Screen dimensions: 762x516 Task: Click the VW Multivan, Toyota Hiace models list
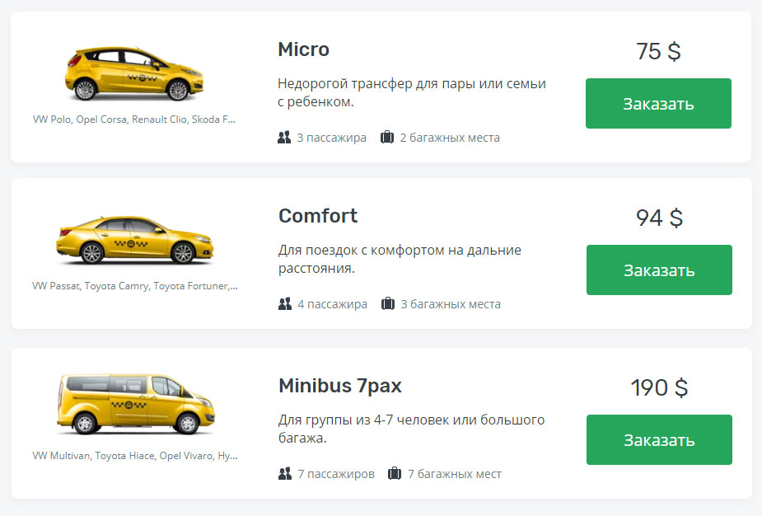click(135, 456)
